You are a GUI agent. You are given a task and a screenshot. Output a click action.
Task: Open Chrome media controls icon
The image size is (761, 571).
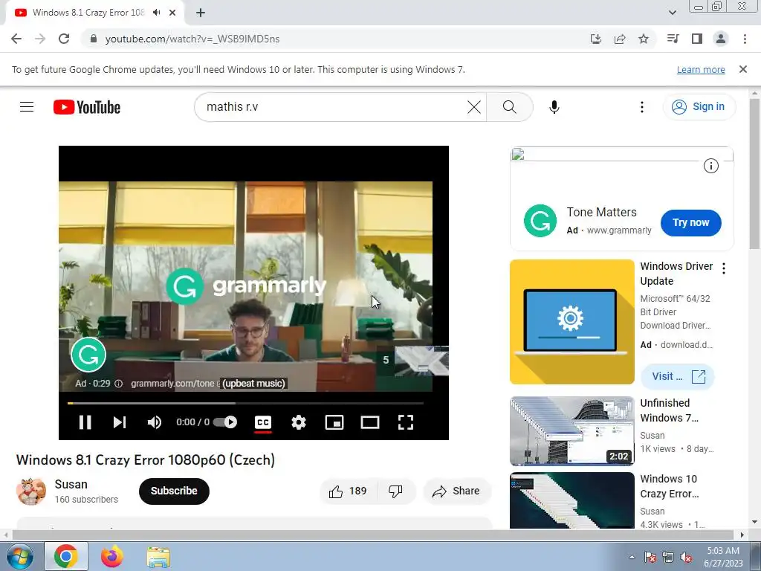673,39
